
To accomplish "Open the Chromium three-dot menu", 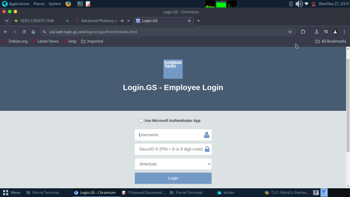I will (x=344, y=32).
